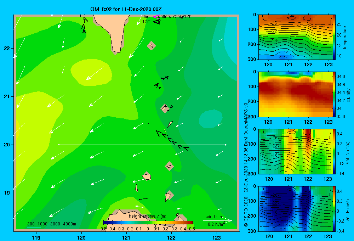
Task: Click the '14' isotherm label in temperature panel
Action: [286, 52]
